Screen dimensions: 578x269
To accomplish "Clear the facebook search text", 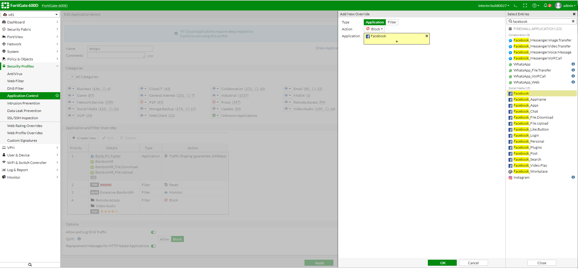I will click(573, 21).
